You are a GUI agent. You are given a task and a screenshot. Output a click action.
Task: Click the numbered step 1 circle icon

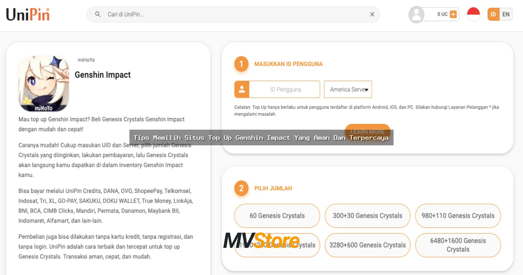(x=241, y=64)
